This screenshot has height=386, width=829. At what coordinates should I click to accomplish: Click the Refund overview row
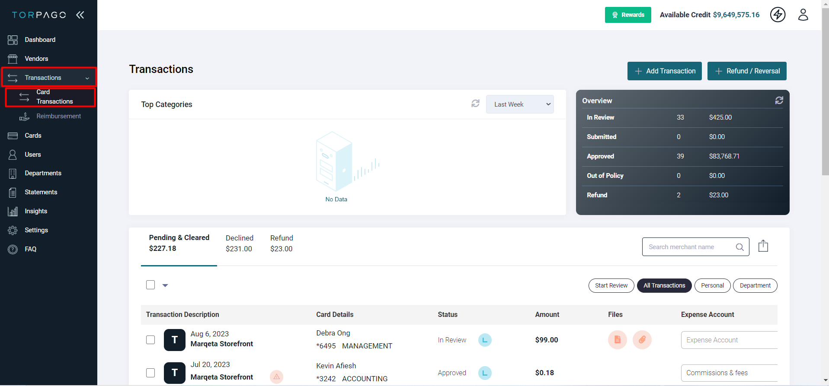(x=682, y=195)
